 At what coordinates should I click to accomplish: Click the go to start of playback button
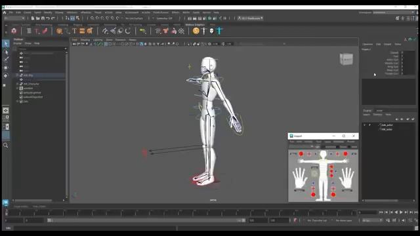click(381, 212)
